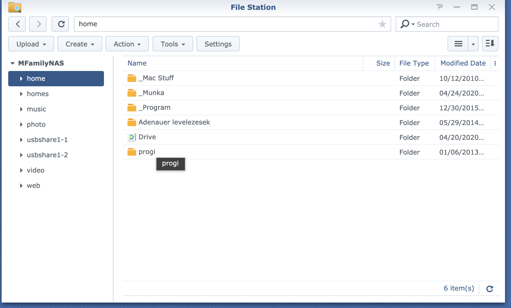The width and height of the screenshot is (511, 308).
Task: Sort by the Modified Date column header
Action: coord(463,63)
